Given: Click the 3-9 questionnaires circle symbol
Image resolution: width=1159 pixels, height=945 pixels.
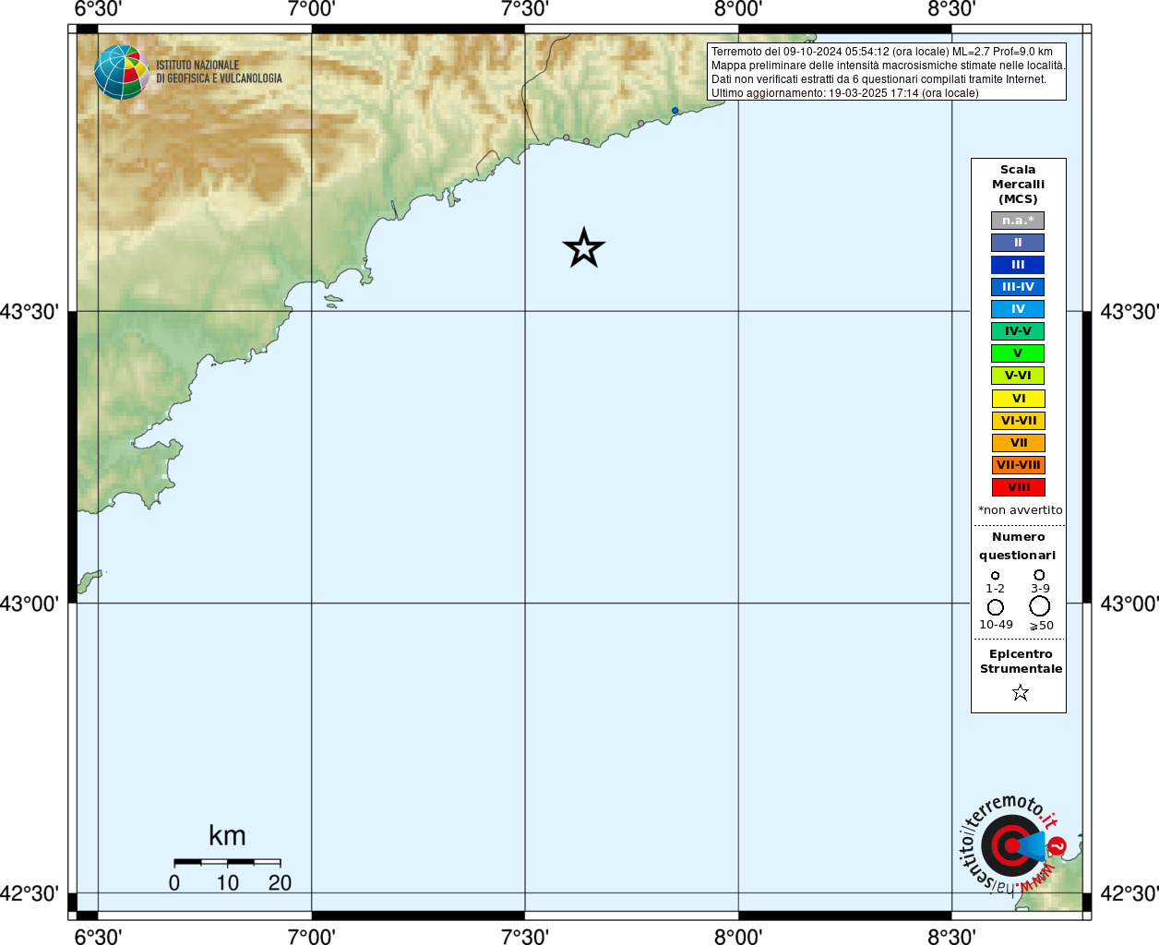Looking at the screenshot, I should (x=1039, y=575).
